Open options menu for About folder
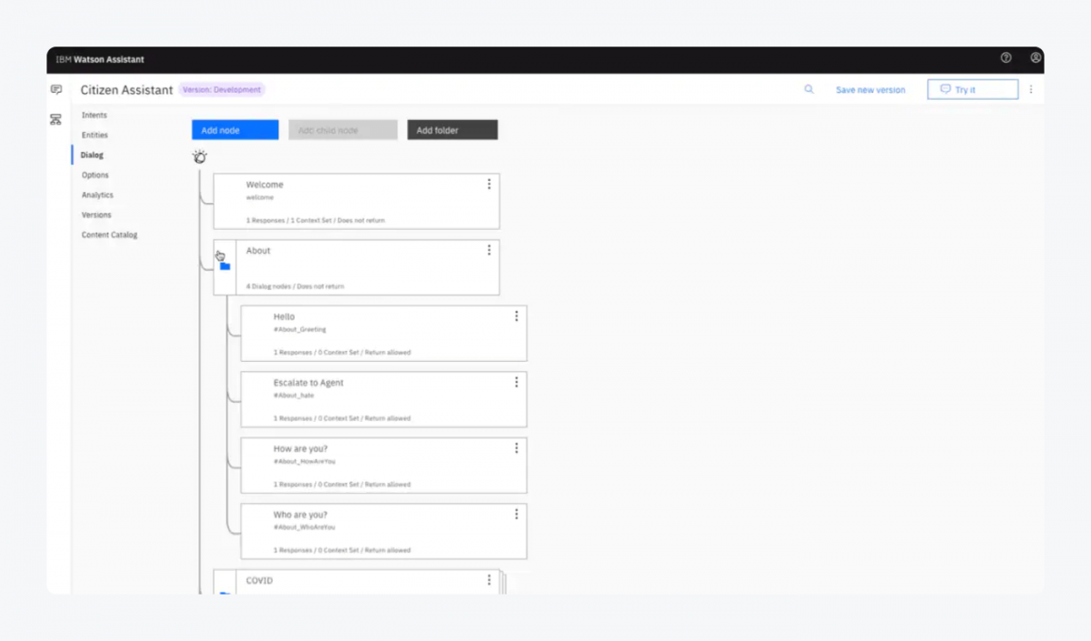Image resolution: width=1091 pixels, height=641 pixels. (x=489, y=250)
